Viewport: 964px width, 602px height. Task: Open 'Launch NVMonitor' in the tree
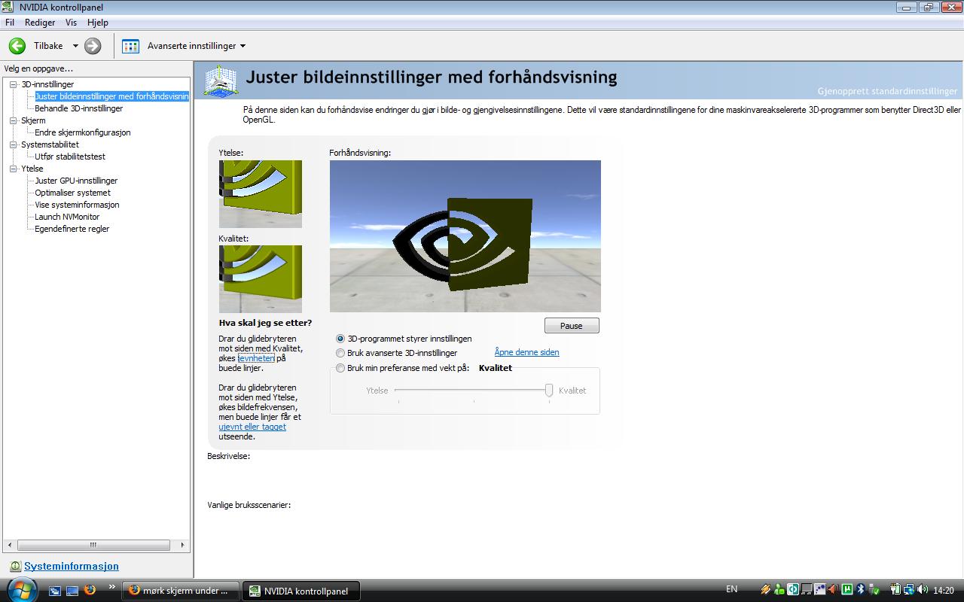point(67,217)
